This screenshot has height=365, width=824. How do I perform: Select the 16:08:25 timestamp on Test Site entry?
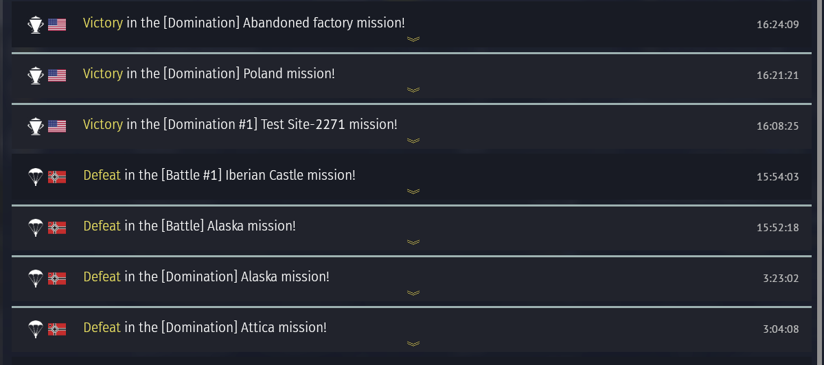778,126
